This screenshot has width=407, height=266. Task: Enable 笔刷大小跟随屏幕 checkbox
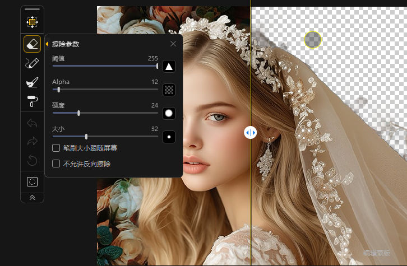56,148
